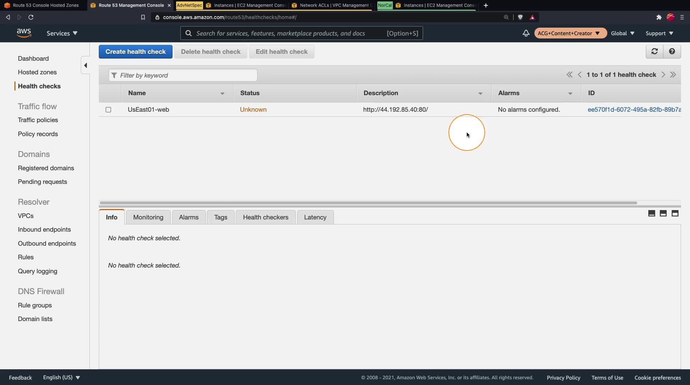Close the Route 53 Management Console tab
Image resolution: width=690 pixels, height=385 pixels.
[169, 5]
